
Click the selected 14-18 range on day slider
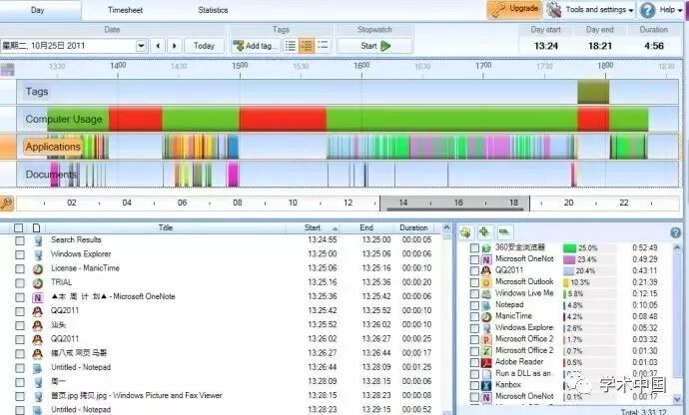click(454, 203)
